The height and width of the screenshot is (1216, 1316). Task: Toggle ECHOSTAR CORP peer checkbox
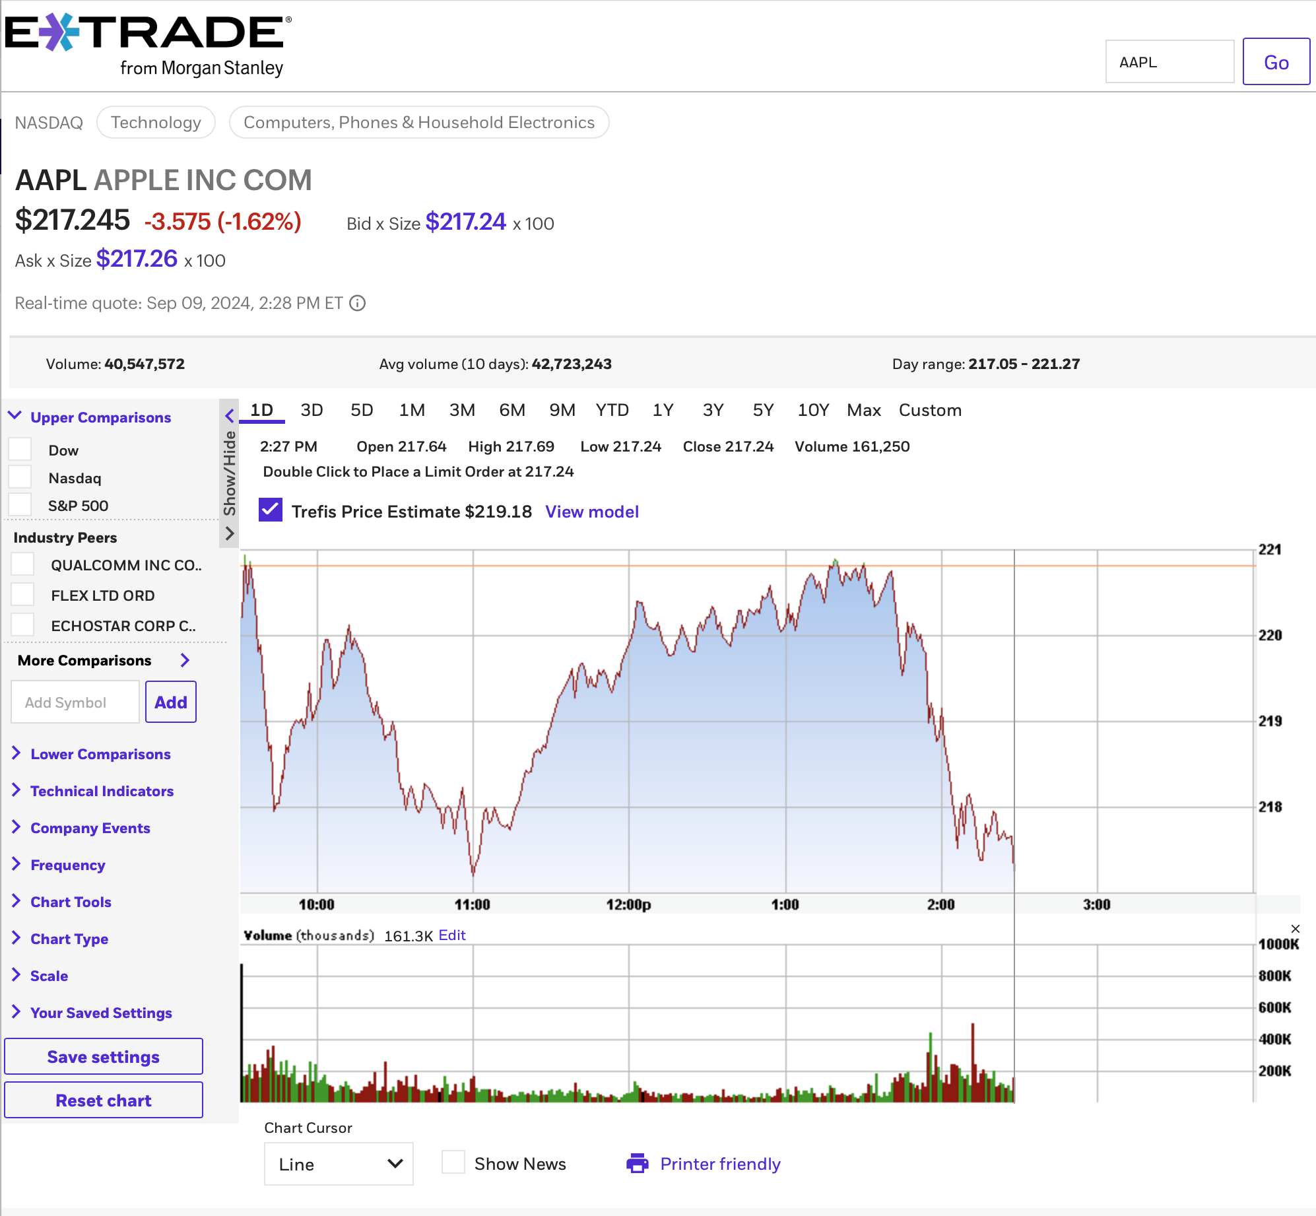pos(23,625)
